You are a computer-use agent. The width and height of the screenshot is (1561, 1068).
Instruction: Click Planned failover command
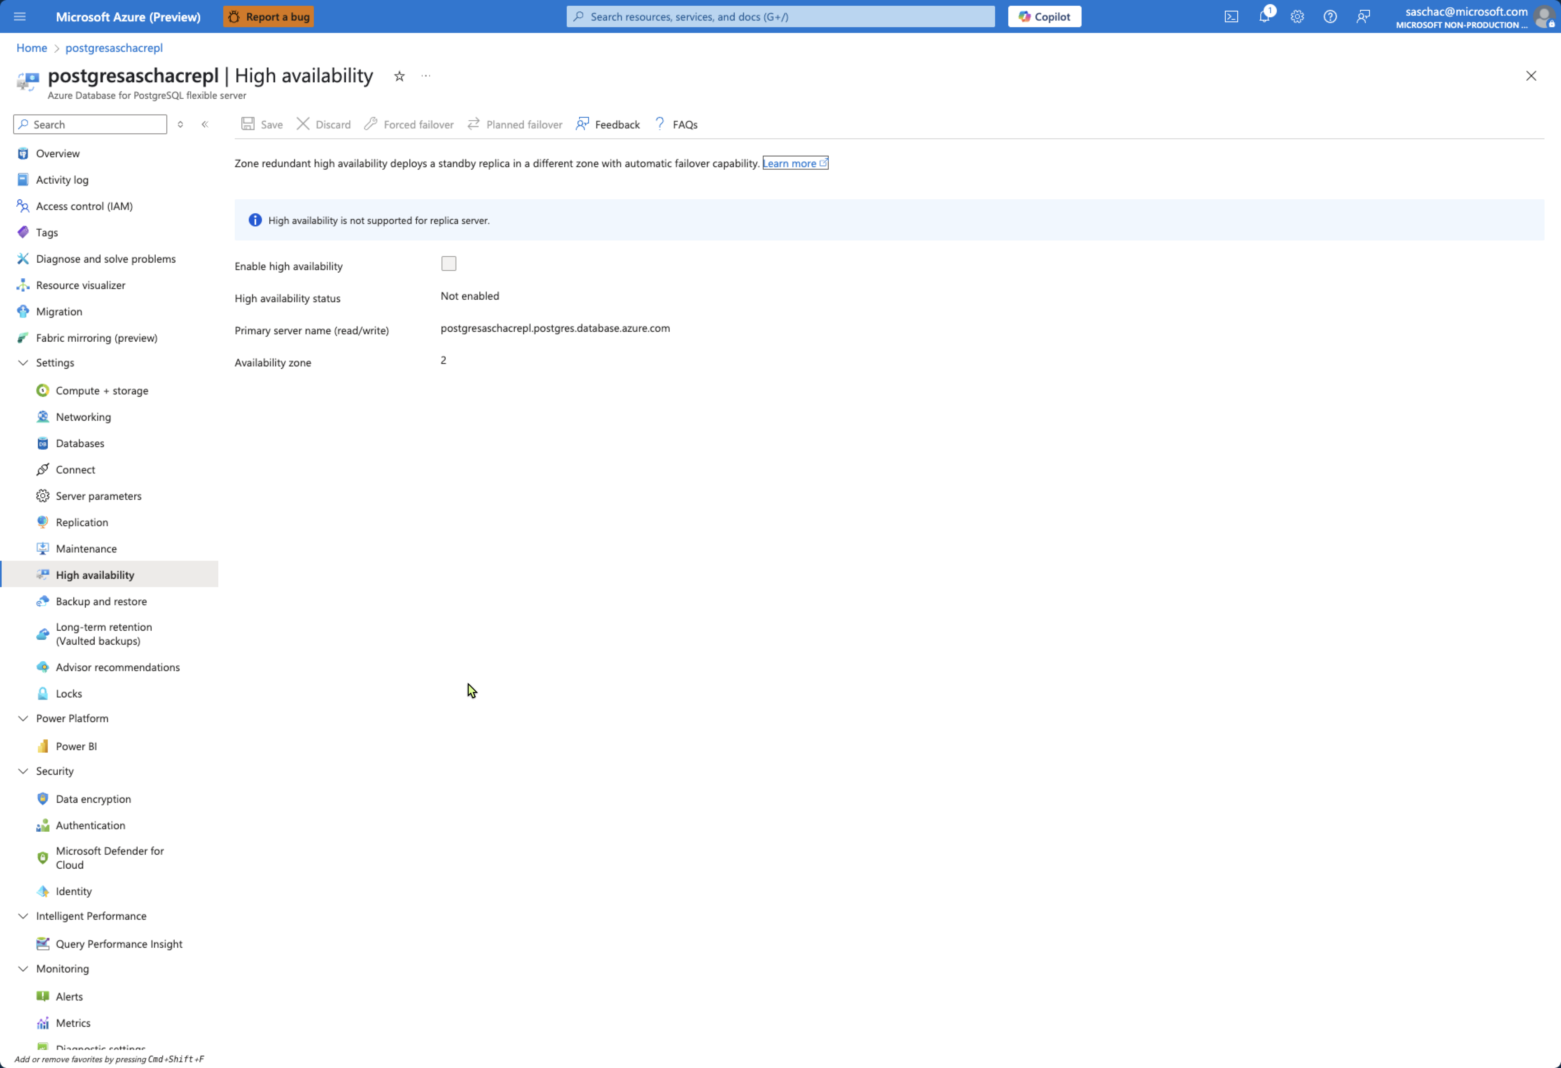point(515,124)
